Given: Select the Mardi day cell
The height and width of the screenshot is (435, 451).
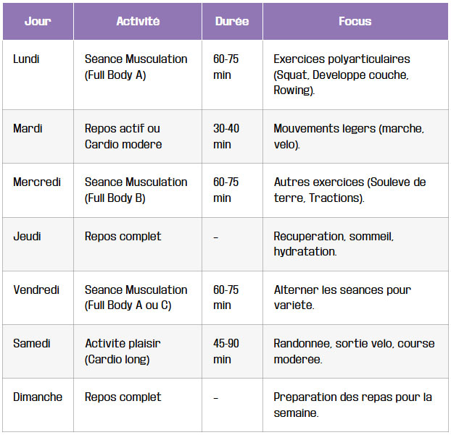Looking at the screenshot, I should 28,129.
